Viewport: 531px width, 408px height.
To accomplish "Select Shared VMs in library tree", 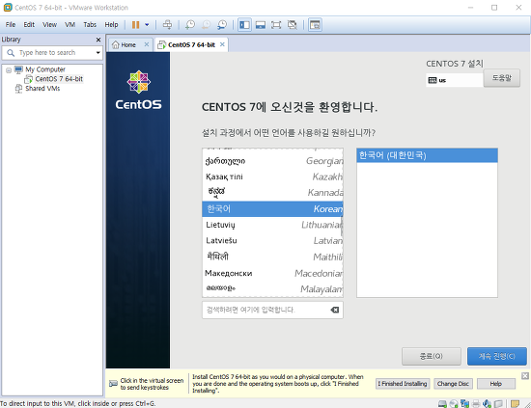I will pos(42,89).
